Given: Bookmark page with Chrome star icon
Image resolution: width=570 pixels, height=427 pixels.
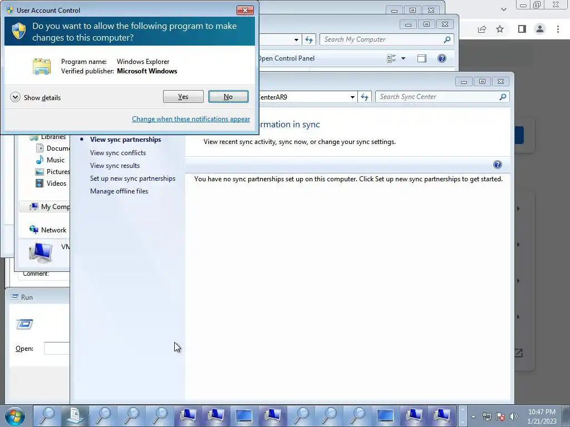Looking at the screenshot, I should (500, 29).
